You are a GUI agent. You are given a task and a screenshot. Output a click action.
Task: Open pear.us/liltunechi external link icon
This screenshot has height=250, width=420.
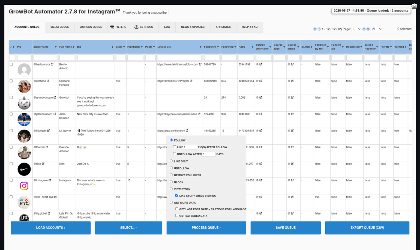(187, 131)
